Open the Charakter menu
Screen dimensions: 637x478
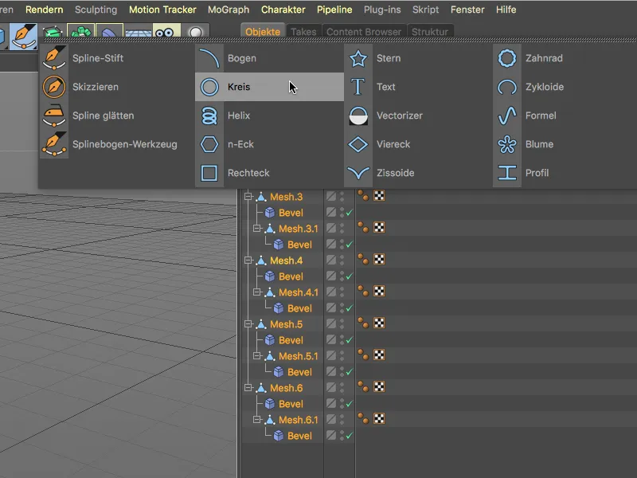(x=283, y=10)
